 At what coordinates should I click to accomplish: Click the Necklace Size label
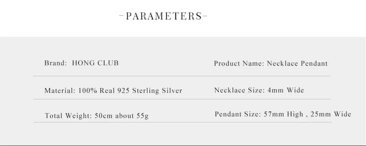click(x=240, y=90)
